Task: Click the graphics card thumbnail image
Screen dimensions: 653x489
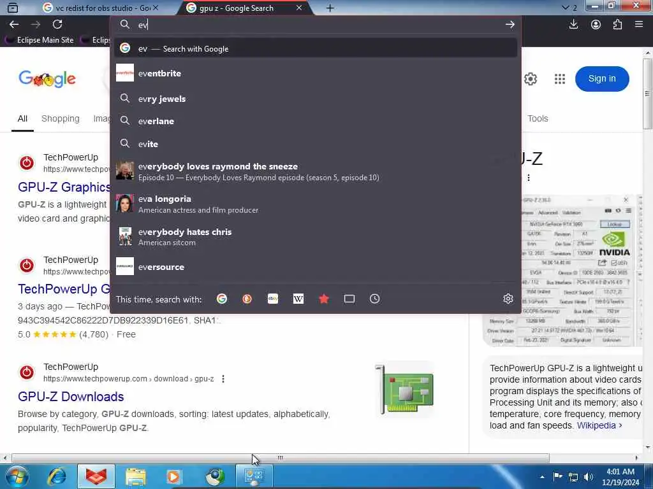Action: (x=404, y=390)
